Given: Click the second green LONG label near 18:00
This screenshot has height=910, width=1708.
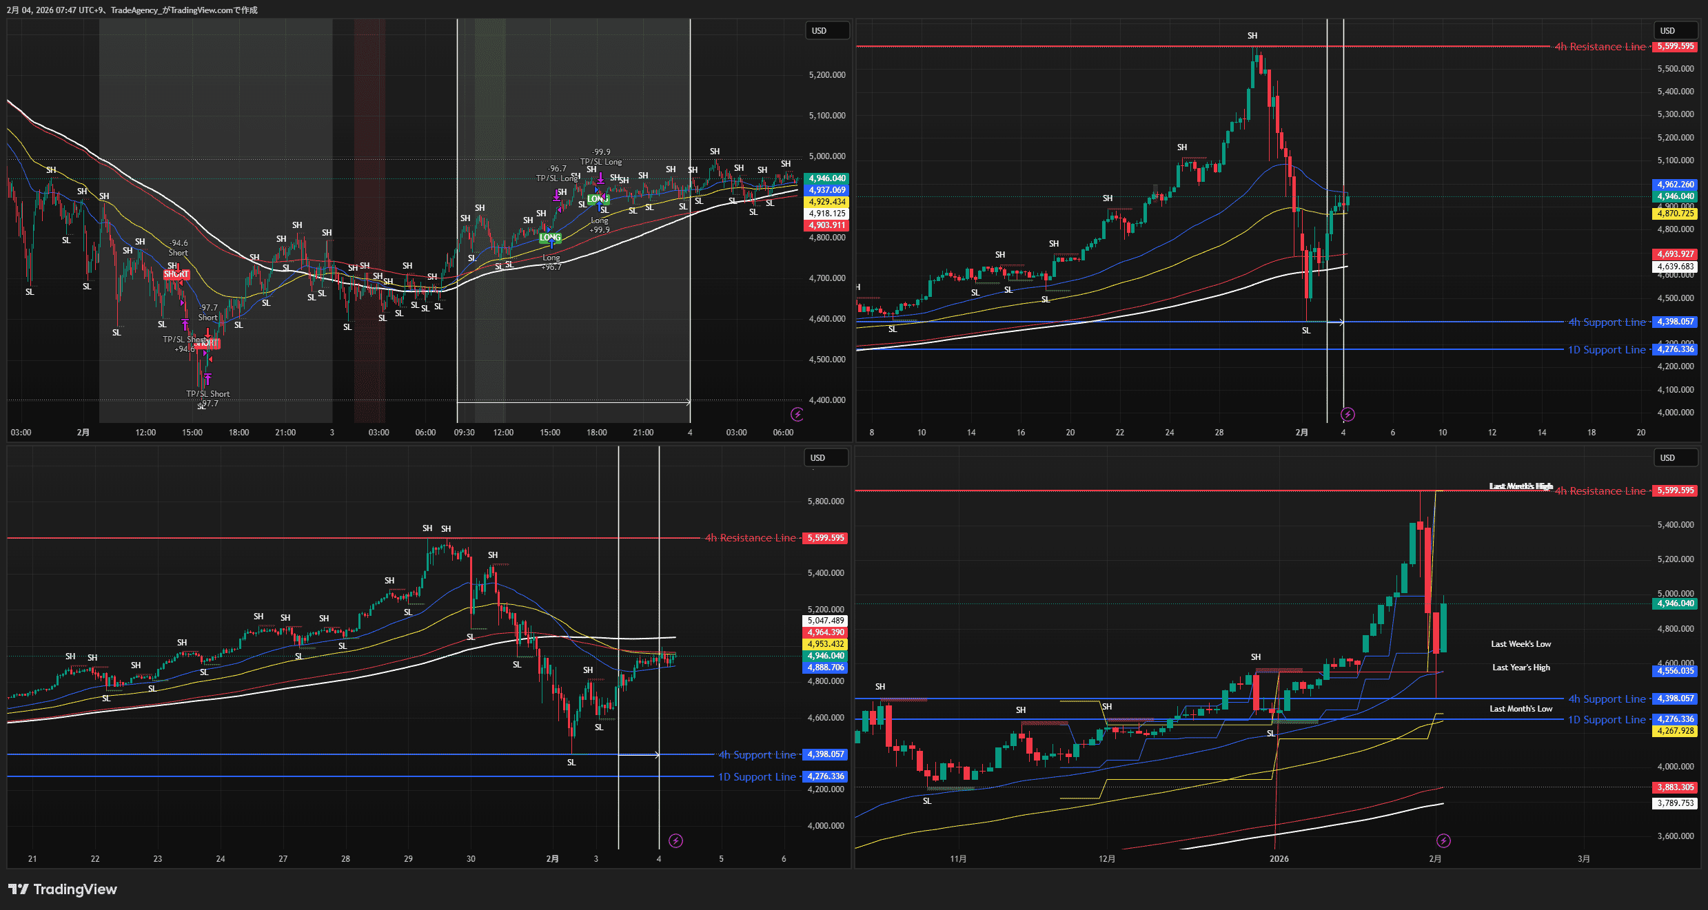Looking at the screenshot, I should (597, 199).
